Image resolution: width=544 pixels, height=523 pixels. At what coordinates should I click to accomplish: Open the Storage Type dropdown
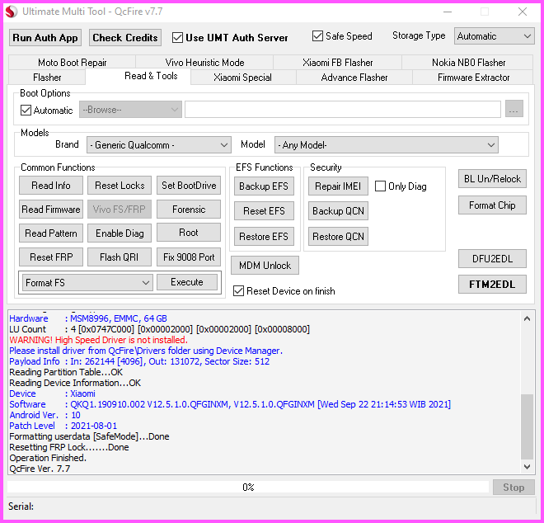(x=494, y=36)
